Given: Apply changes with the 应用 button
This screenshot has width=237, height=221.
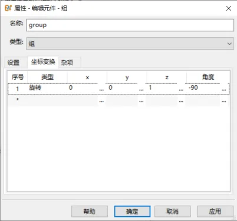Looking at the screenshot, I should click(x=215, y=212).
